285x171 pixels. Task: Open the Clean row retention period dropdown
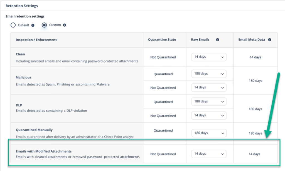[x=208, y=57]
